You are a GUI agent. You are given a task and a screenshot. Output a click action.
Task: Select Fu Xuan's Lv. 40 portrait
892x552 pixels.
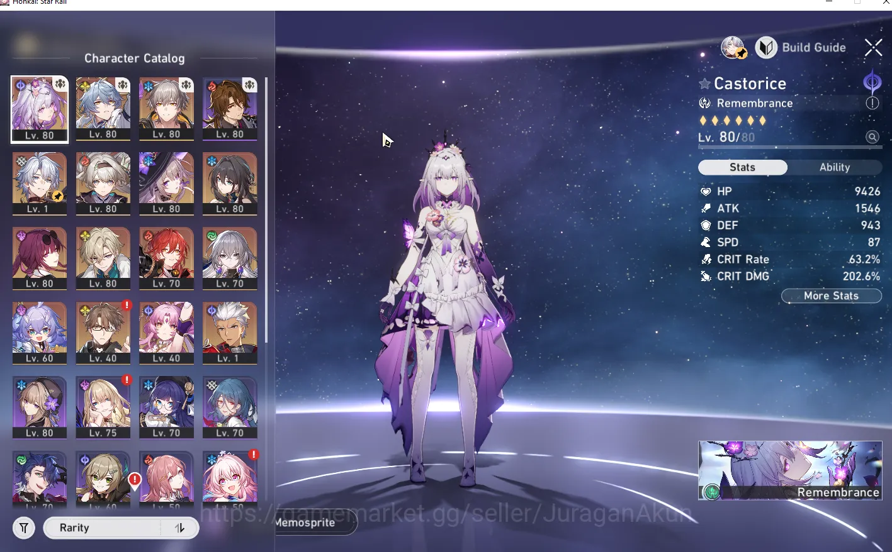166,333
